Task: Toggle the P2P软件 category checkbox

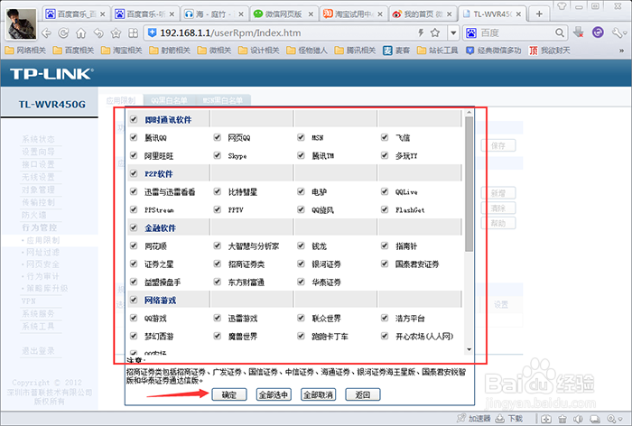Action: point(134,173)
